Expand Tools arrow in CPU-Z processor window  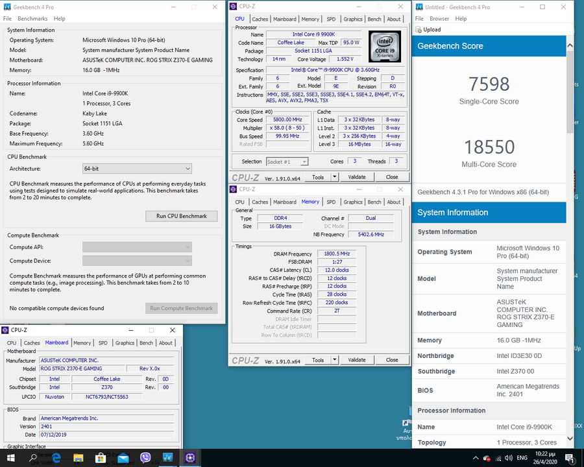(x=334, y=177)
